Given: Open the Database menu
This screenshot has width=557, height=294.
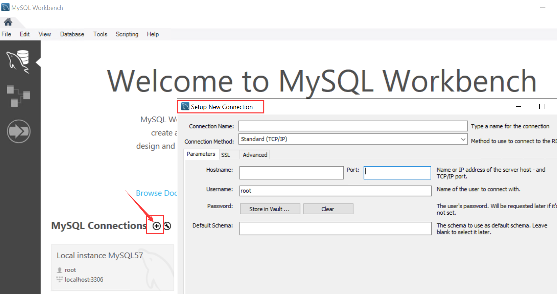Looking at the screenshot, I should (72, 34).
